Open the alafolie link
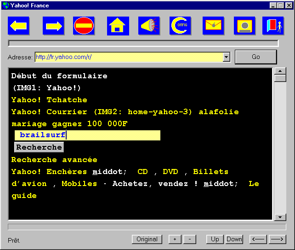Viewport: 295px width, 250px height. [219, 112]
